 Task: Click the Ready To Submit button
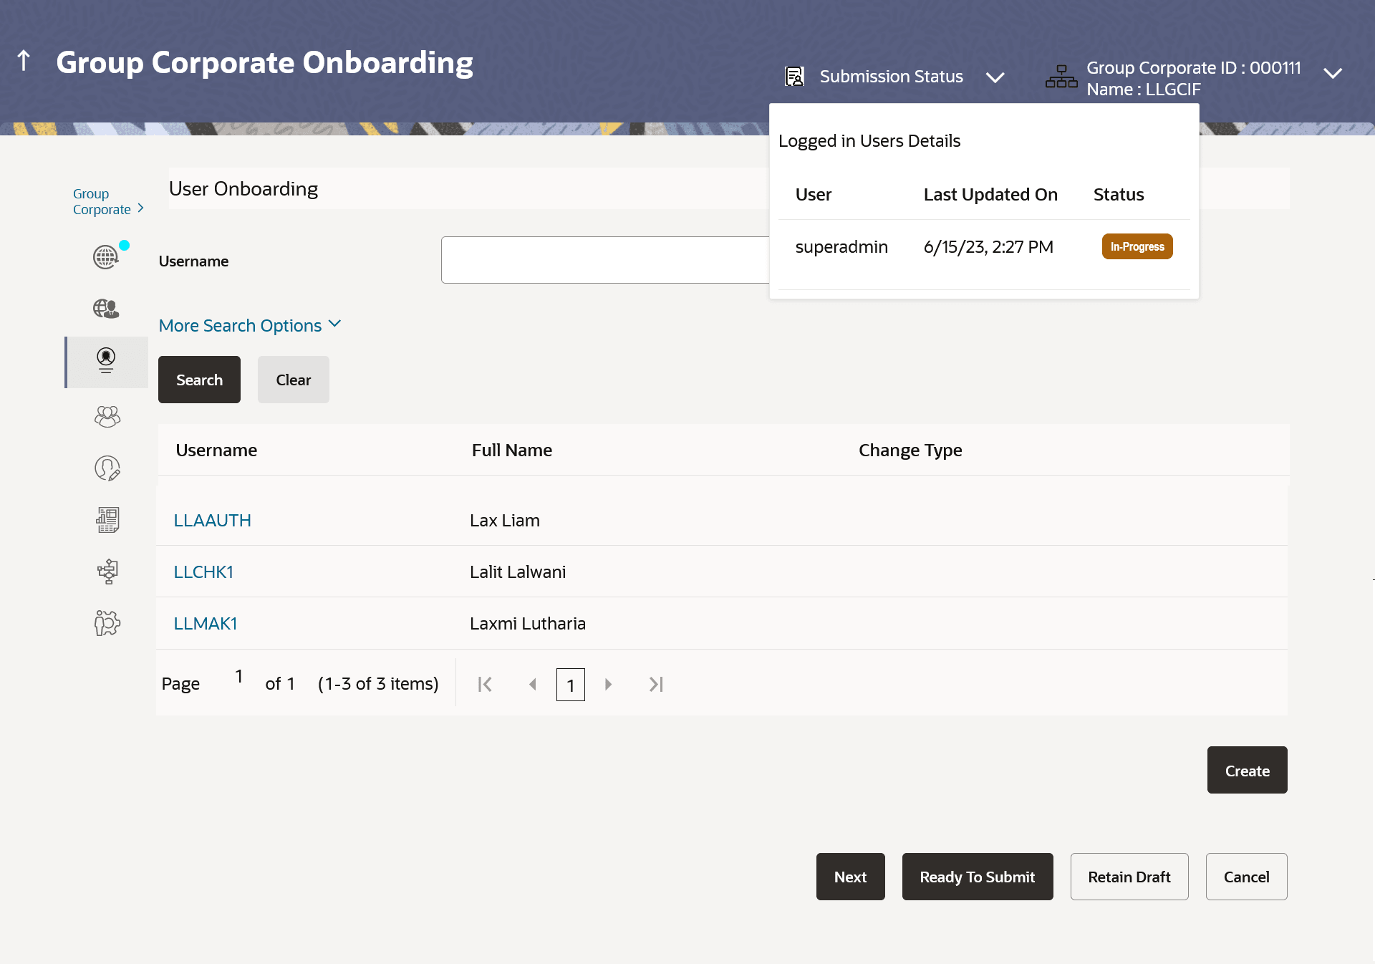click(977, 877)
